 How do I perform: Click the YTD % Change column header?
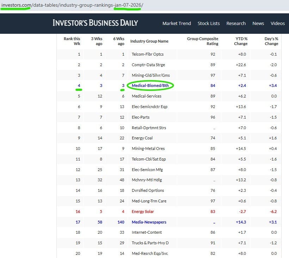(241, 41)
